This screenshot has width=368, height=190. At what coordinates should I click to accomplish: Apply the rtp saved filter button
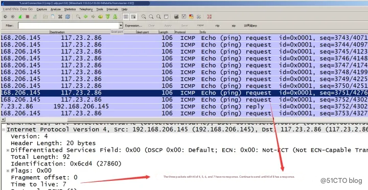(218, 26)
